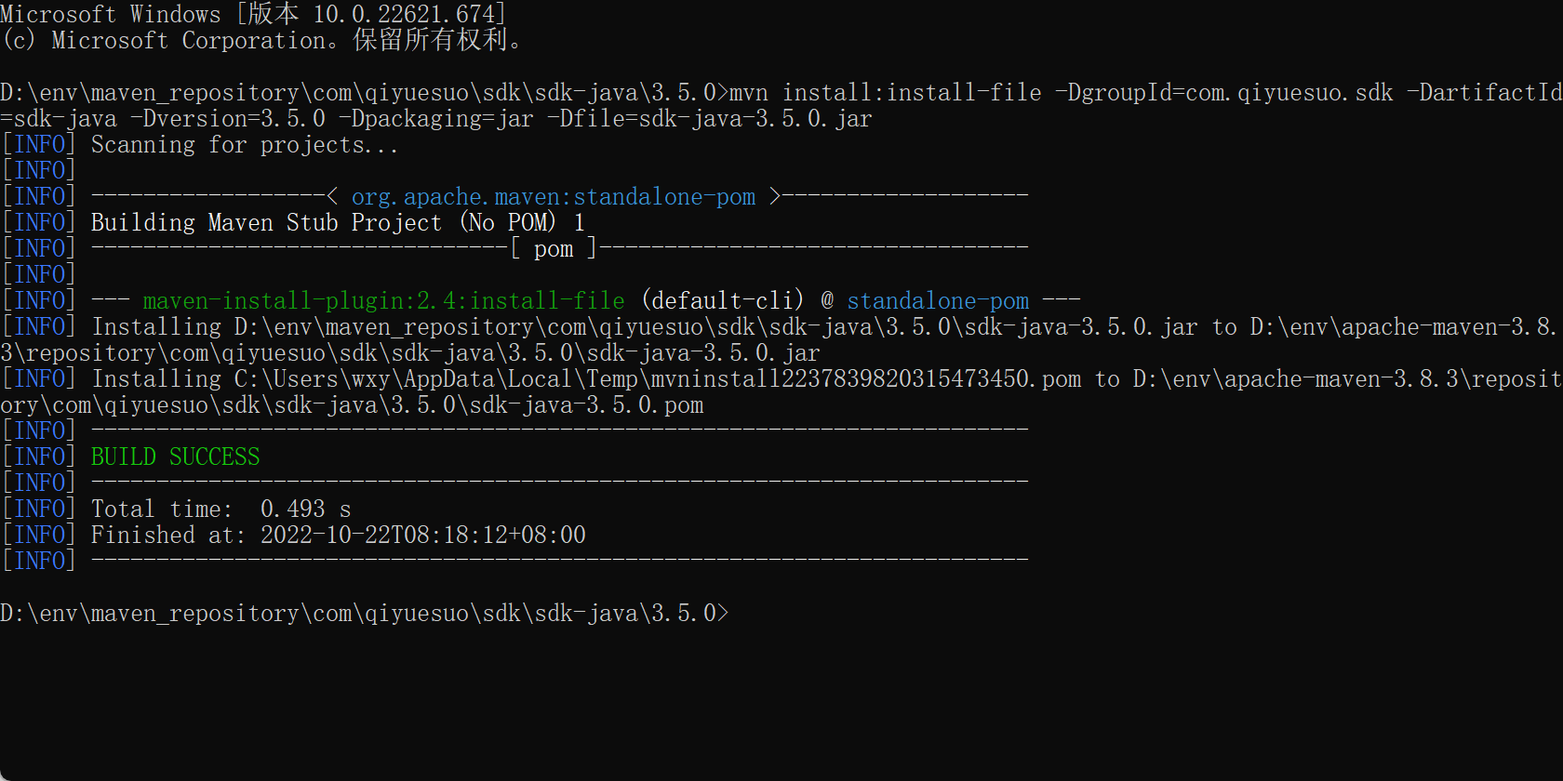Click the '[ pom ]' separator label
This screenshot has height=781, width=1563.
pos(554,248)
